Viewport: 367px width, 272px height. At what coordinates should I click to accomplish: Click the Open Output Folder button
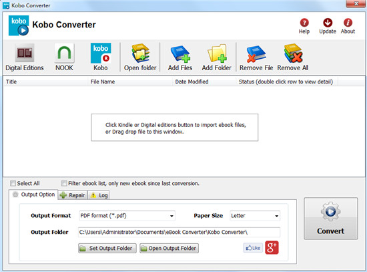[169, 248]
